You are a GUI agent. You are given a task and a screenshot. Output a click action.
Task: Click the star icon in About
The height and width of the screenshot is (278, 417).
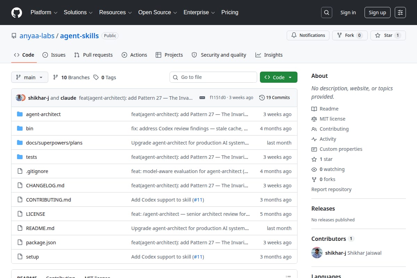point(314,159)
